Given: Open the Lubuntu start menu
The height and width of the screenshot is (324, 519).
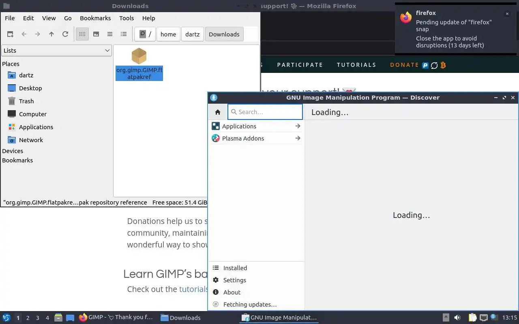Looking at the screenshot, I should click(x=6, y=318).
